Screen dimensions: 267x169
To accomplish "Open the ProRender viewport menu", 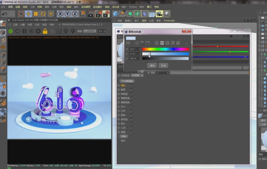I will (x=169, y=20).
